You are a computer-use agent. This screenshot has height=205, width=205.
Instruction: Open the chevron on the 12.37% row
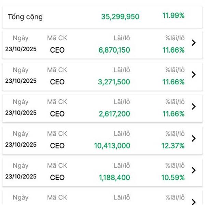click(193, 138)
